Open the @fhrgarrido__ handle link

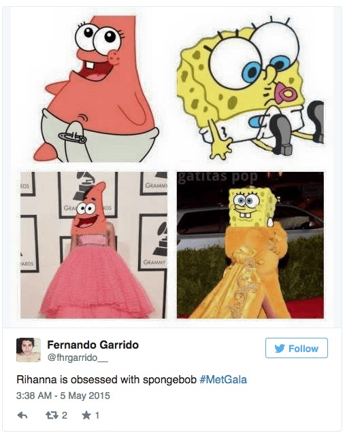pos(78,357)
